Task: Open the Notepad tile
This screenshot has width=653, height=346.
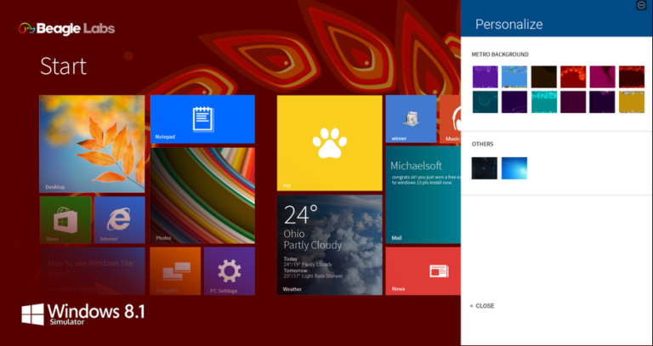Action: pyautogui.click(x=202, y=119)
